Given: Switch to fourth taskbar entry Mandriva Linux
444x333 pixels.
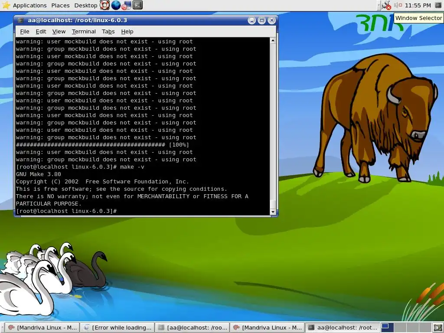Looking at the screenshot, I should (268, 328).
